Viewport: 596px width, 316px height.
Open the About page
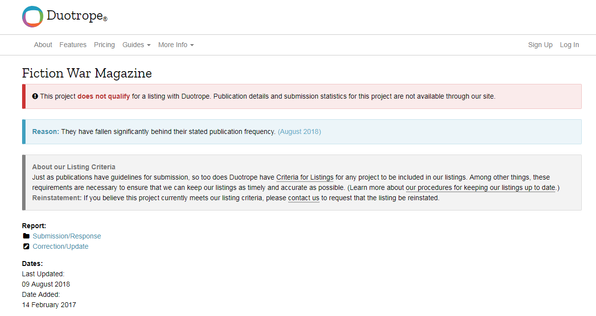point(43,45)
